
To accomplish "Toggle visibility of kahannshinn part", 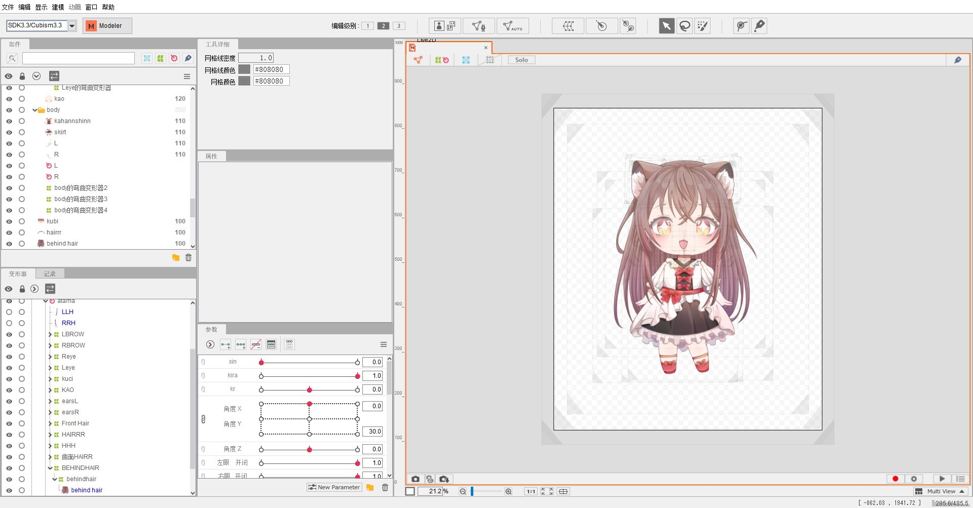I will click(9, 122).
